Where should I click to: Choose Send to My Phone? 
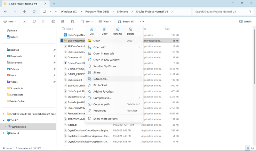pyautogui.click(x=114, y=66)
